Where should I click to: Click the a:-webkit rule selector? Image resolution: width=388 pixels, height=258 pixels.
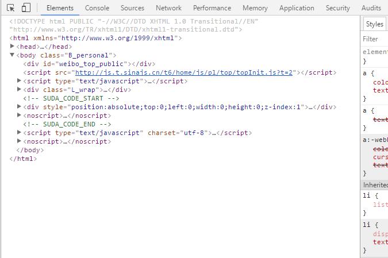coord(375,140)
